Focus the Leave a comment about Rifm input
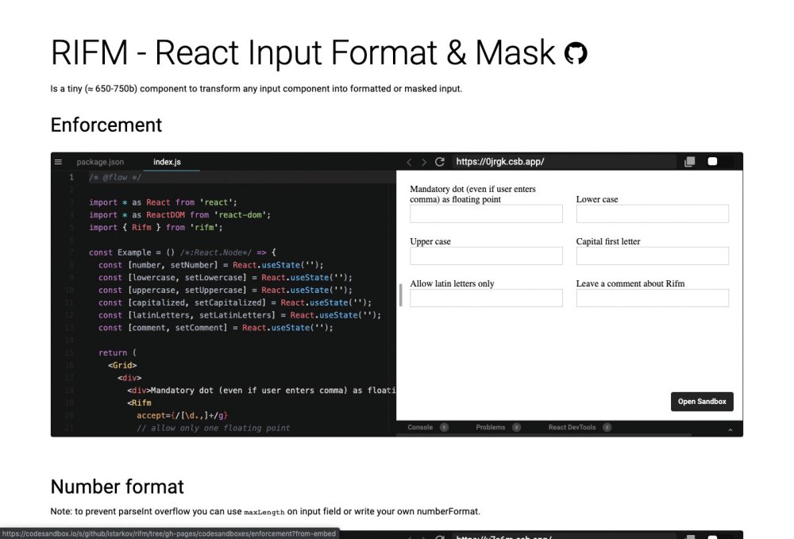This screenshot has width=794, height=539. pyautogui.click(x=652, y=298)
